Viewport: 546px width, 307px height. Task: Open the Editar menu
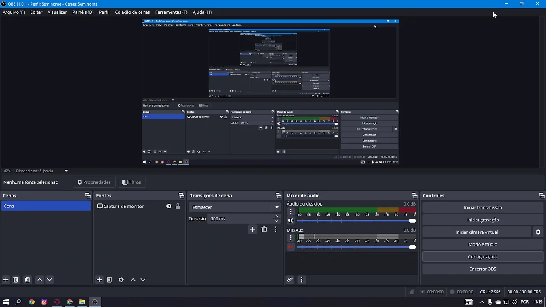(36, 12)
